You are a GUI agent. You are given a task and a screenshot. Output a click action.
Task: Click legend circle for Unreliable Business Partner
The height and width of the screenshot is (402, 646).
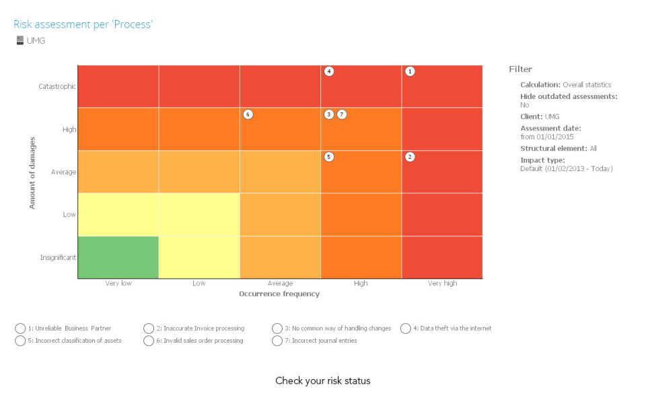tap(20, 329)
